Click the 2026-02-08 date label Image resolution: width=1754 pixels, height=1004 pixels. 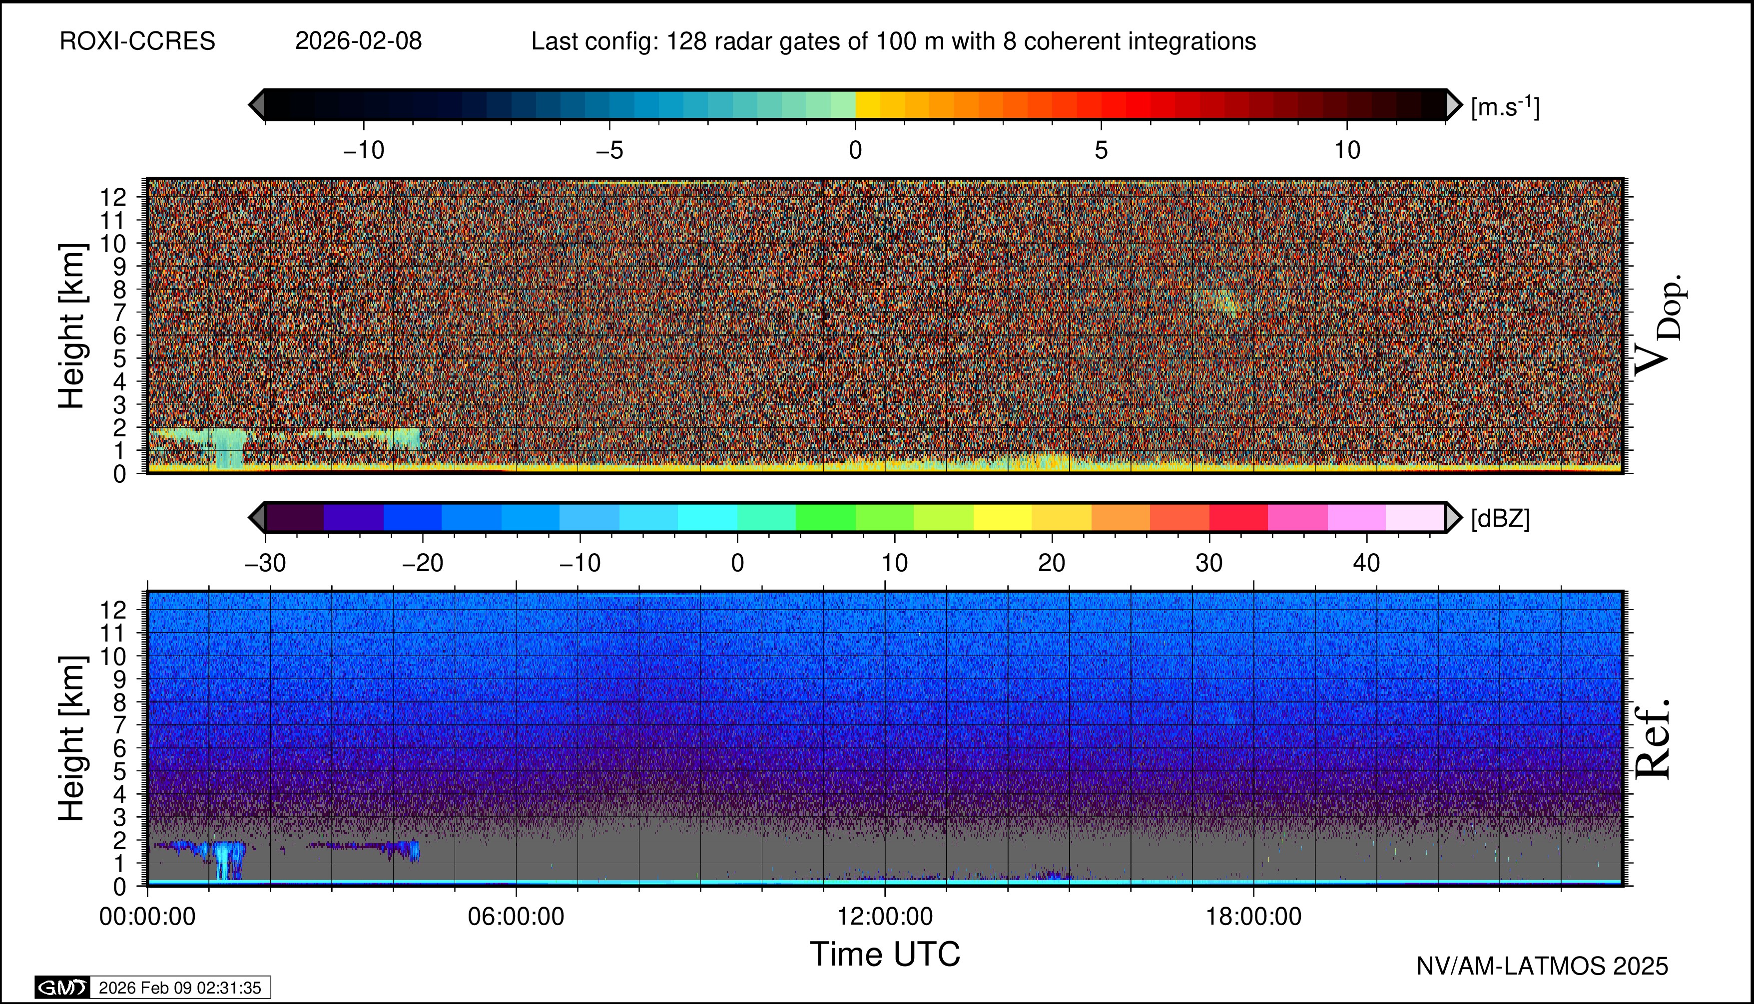point(358,41)
